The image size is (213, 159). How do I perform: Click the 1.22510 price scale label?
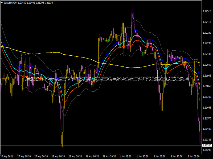click(x=207, y=11)
